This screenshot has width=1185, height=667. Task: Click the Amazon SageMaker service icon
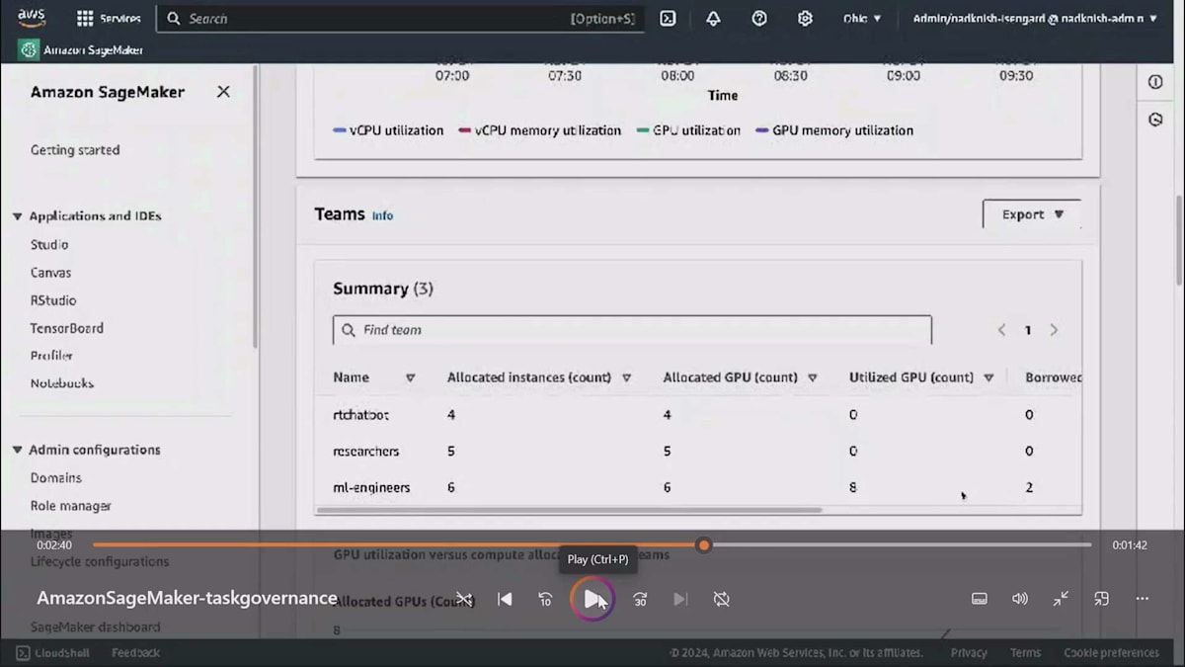(x=29, y=49)
